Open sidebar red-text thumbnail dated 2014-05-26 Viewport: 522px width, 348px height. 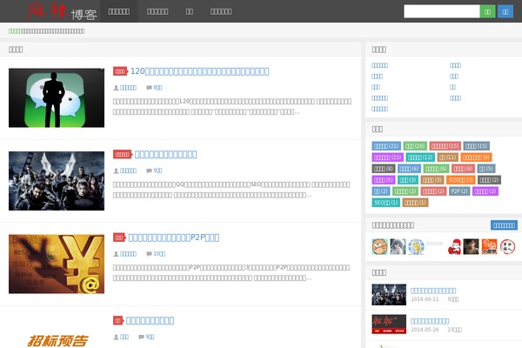pos(389,324)
